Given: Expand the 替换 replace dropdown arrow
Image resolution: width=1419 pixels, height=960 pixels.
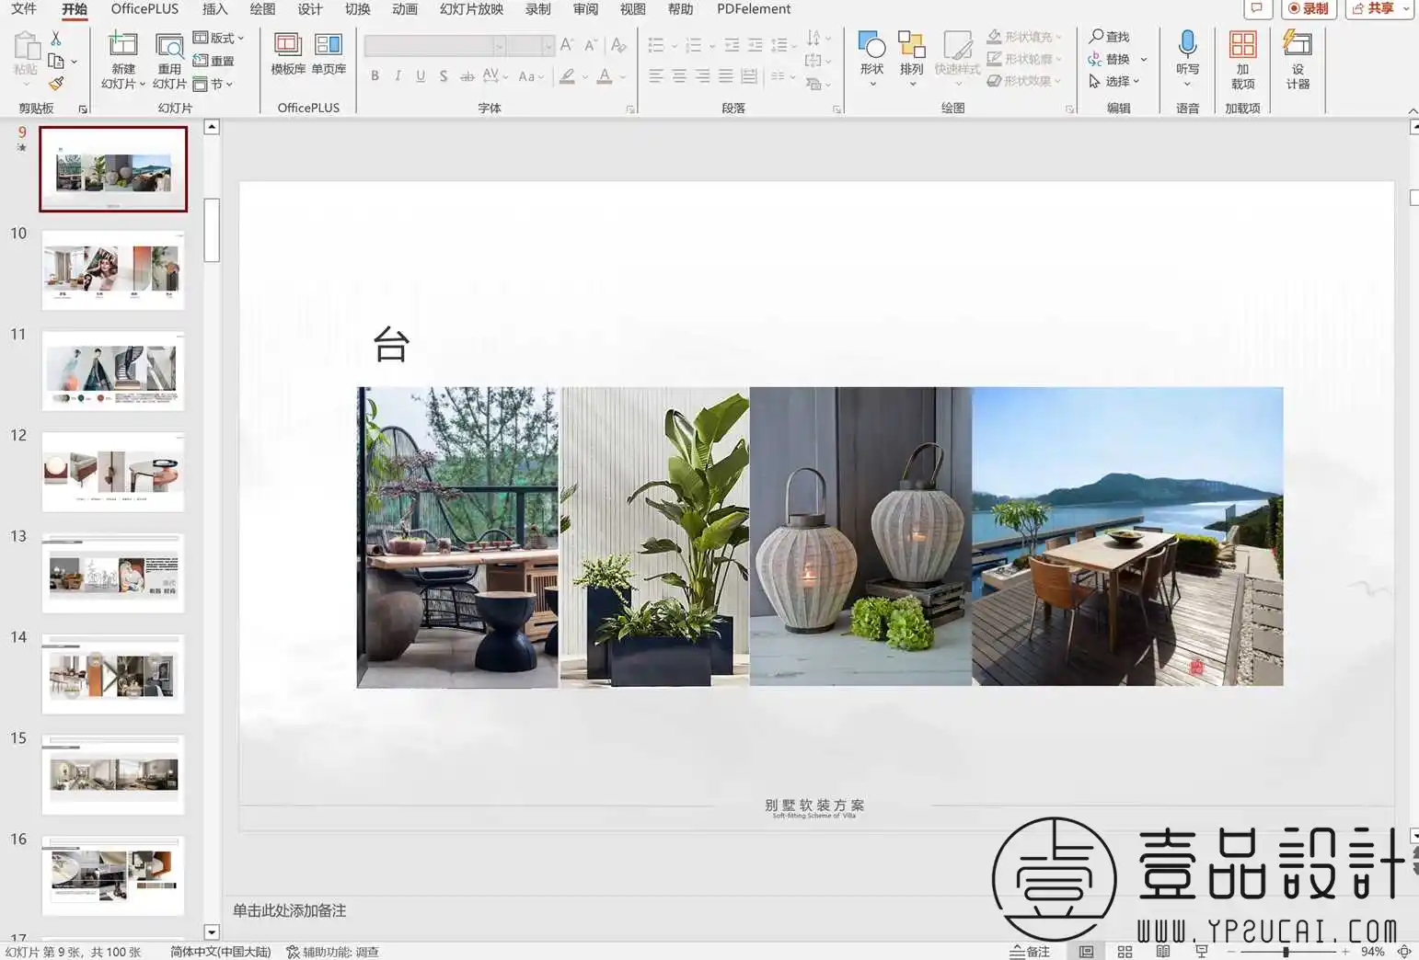Looking at the screenshot, I should (x=1144, y=60).
